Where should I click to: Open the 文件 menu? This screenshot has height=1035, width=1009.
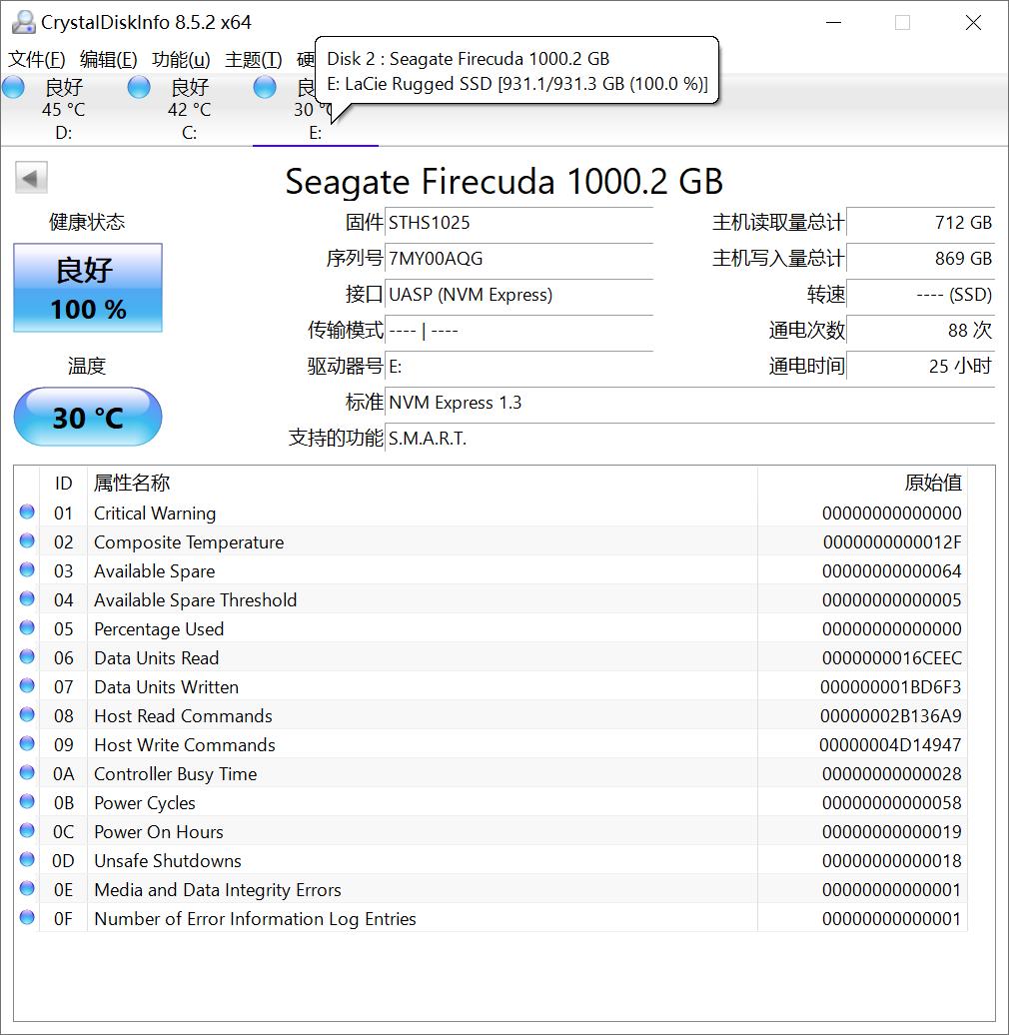click(35, 59)
